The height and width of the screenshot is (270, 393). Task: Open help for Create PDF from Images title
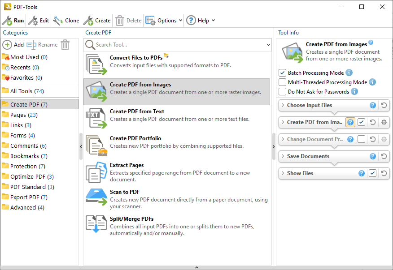[371, 42]
